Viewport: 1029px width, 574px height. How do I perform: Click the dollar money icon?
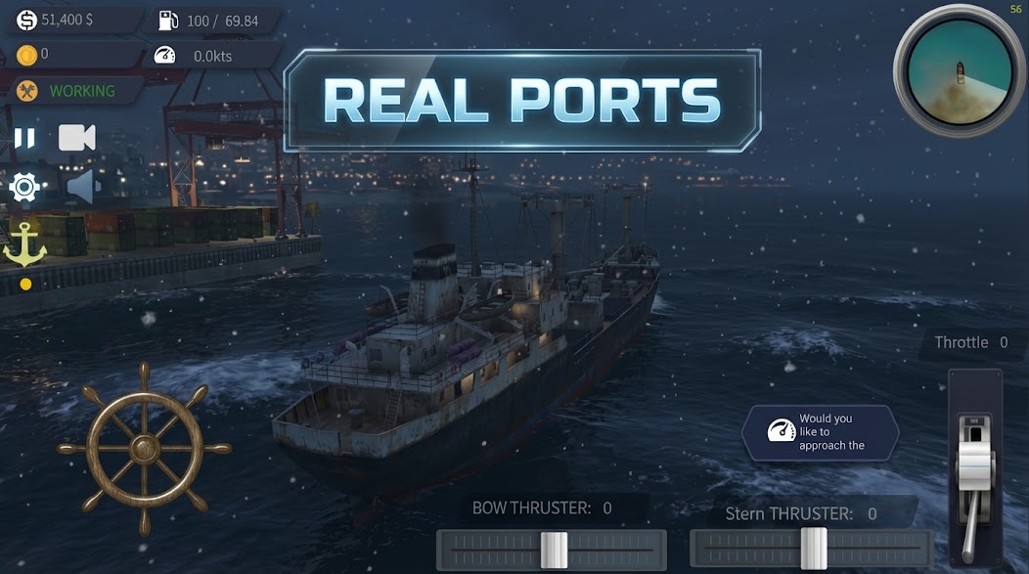(27, 21)
